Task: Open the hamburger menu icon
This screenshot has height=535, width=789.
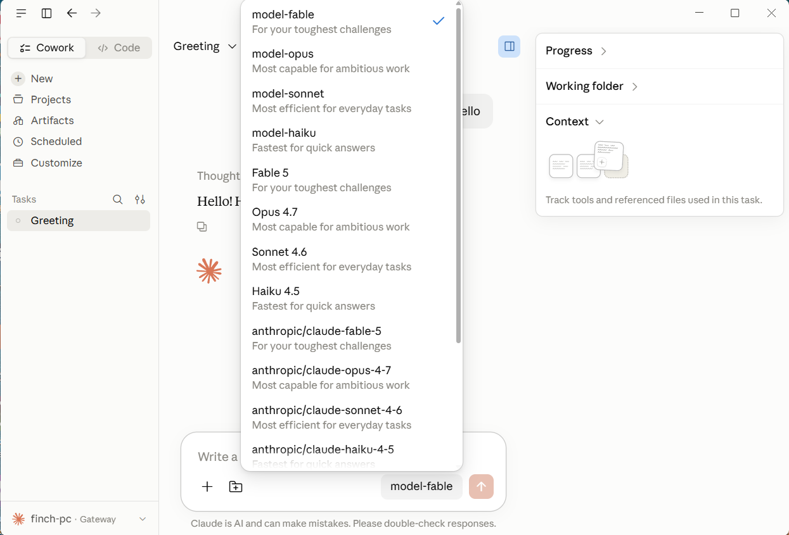Action: coord(21,13)
